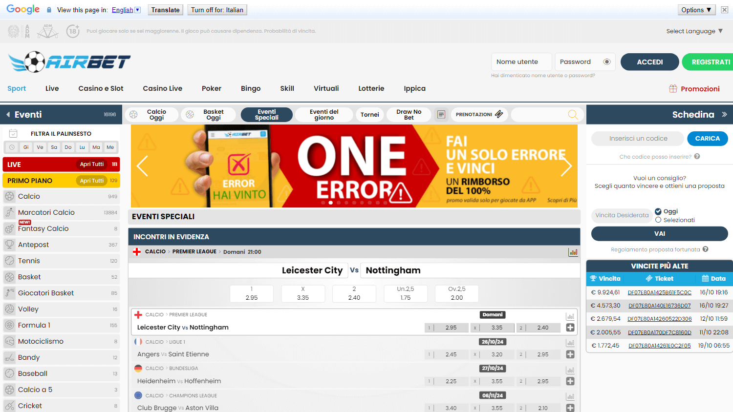733x412 pixels.
Task: Open statistics icon for Incontri in evidenza
Action: [573, 252]
